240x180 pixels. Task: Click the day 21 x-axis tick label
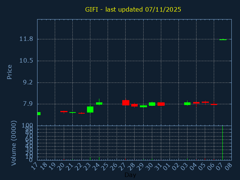[70, 166]
